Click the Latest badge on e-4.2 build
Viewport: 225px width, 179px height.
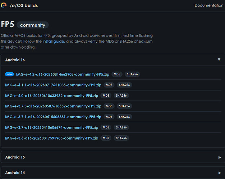point(9,74)
